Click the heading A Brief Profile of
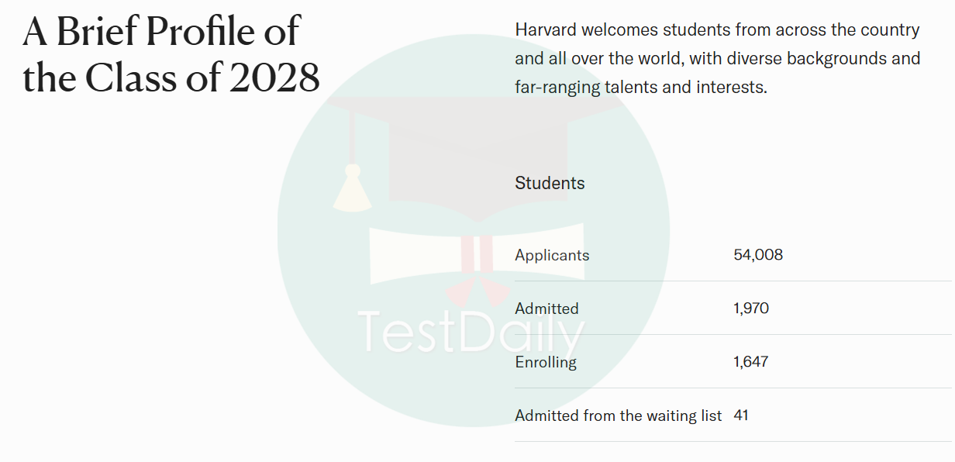 [161, 32]
